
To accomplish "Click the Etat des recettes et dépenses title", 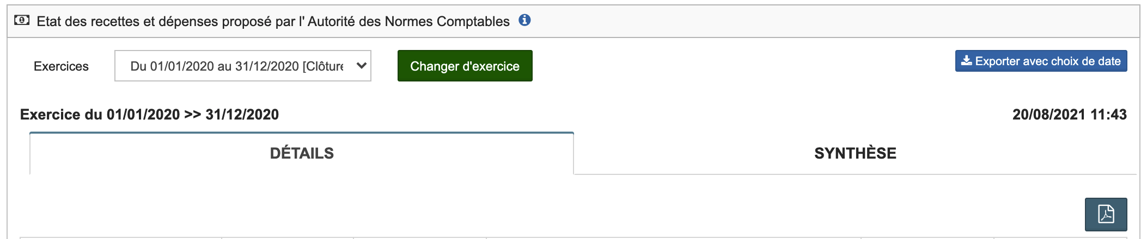I will [273, 21].
